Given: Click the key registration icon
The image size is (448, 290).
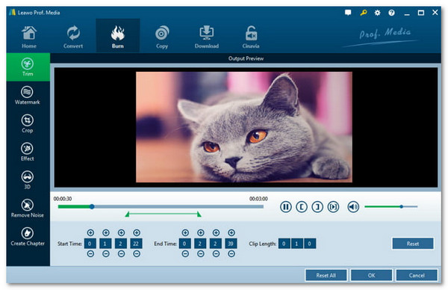Looking at the screenshot, I should [364, 13].
